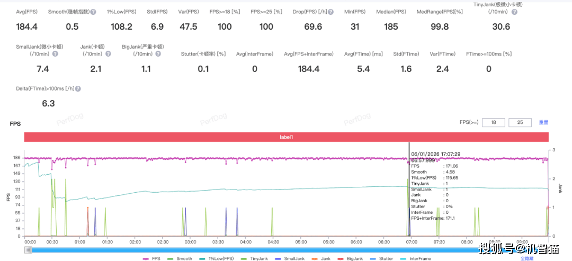This screenshot has width=572, height=261.
Task: Click the blue timeline range slider handle
Action: click(x=28, y=250)
